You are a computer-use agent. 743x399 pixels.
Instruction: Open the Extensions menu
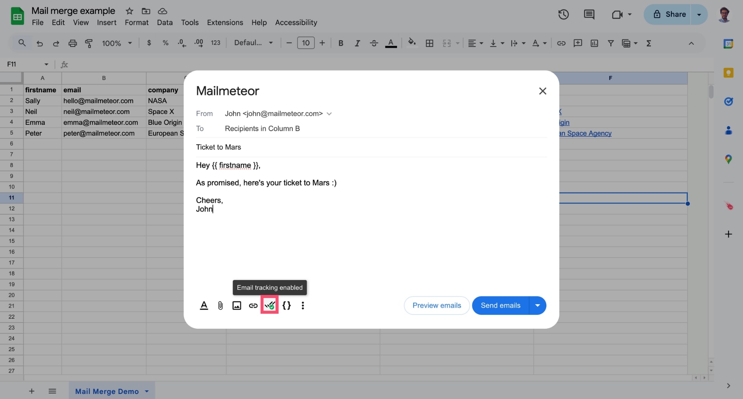225,23
